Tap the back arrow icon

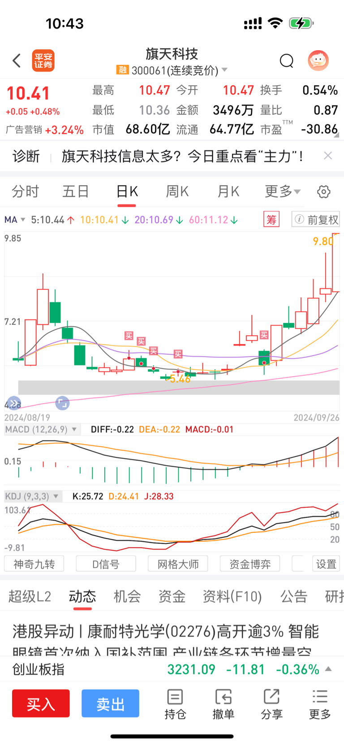tap(17, 60)
